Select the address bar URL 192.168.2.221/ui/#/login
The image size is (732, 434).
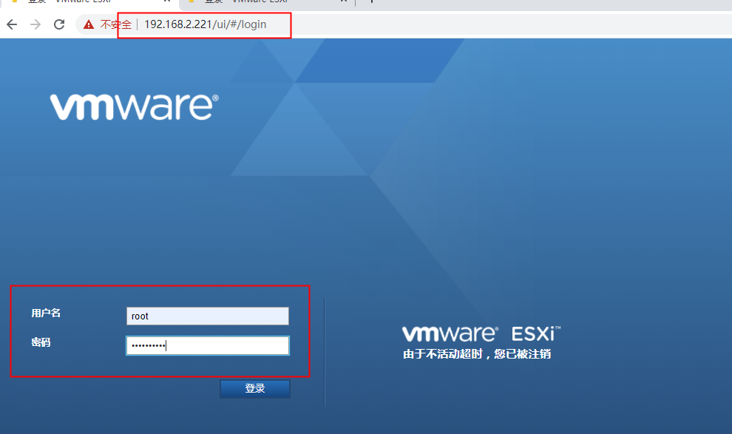pyautogui.click(x=206, y=24)
